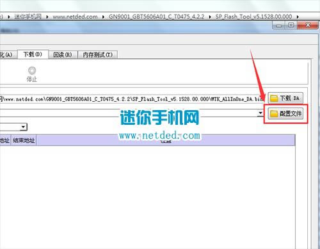Switch to the 下载(D) tab
320x249 pixels.
pos(33,54)
